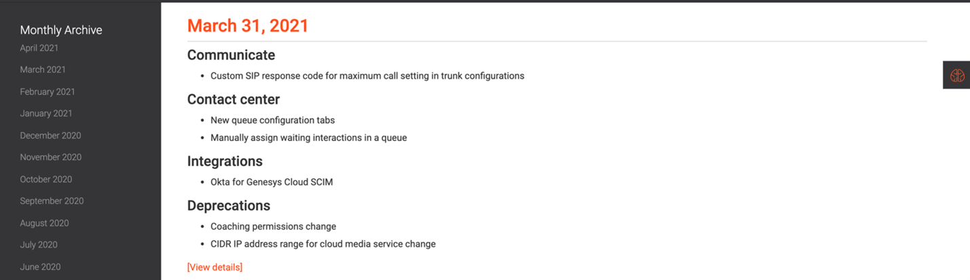Select Manually assign waiting interactions item

tap(308, 138)
